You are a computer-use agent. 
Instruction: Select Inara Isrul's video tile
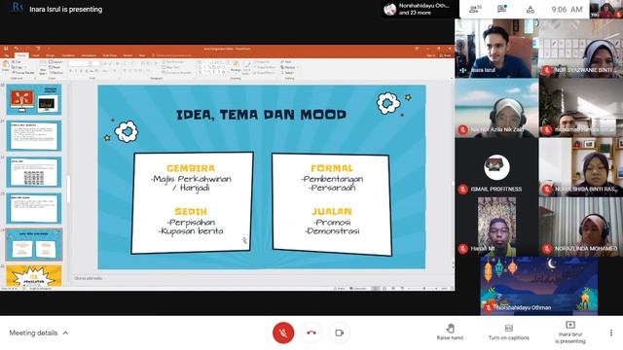[x=496, y=48]
